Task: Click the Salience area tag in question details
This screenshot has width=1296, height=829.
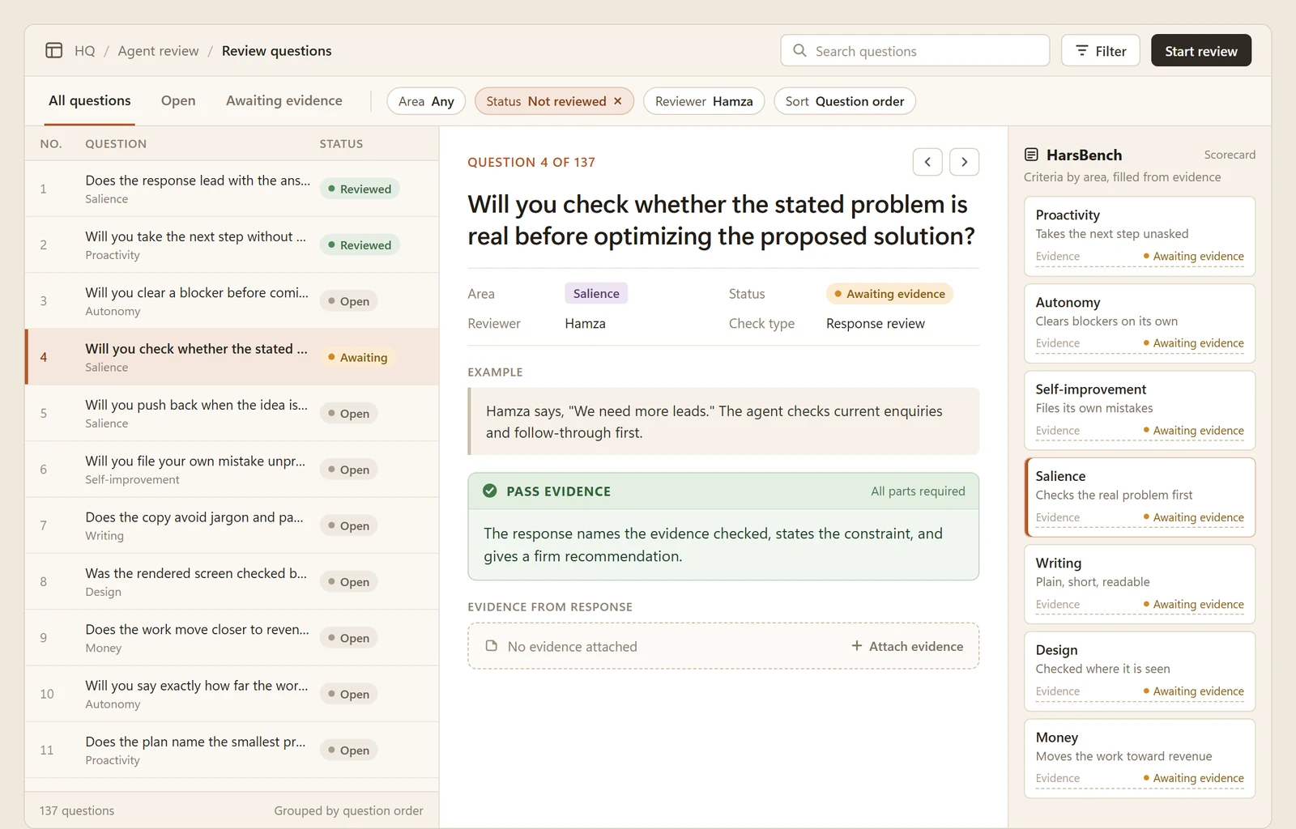Action: click(596, 293)
